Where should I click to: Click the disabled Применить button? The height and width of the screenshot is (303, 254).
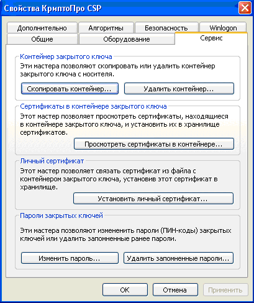click(225, 290)
